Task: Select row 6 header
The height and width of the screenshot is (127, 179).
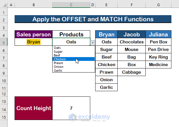Action: tap(4, 50)
